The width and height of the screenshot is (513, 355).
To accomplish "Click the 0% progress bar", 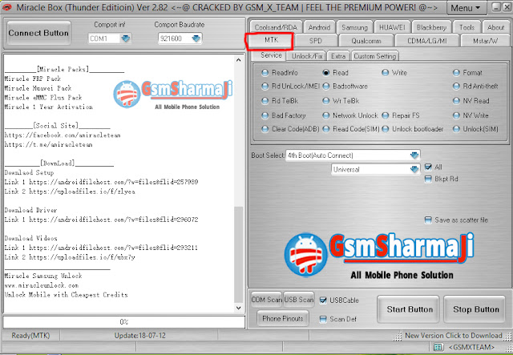I will point(124,322).
